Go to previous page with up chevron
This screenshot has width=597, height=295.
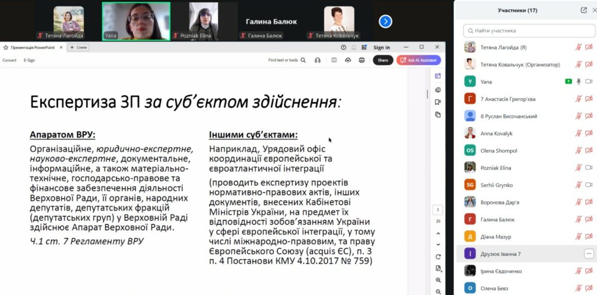[438, 234]
